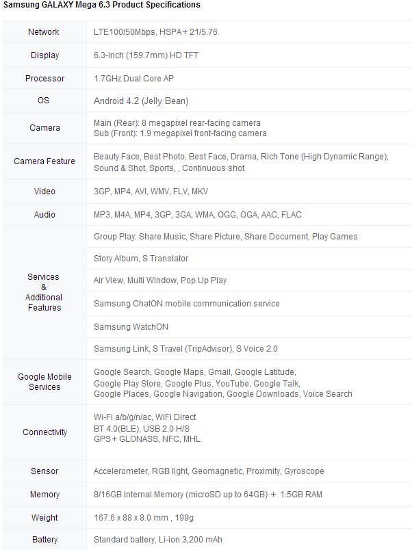Select the Network row label

pyautogui.click(x=44, y=32)
